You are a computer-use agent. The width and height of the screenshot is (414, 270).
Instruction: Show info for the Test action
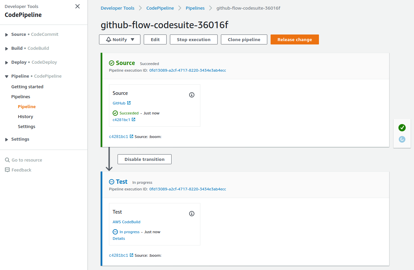click(x=192, y=214)
